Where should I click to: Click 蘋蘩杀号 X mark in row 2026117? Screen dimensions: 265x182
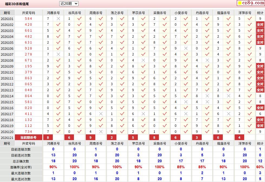[x=228, y=114]
